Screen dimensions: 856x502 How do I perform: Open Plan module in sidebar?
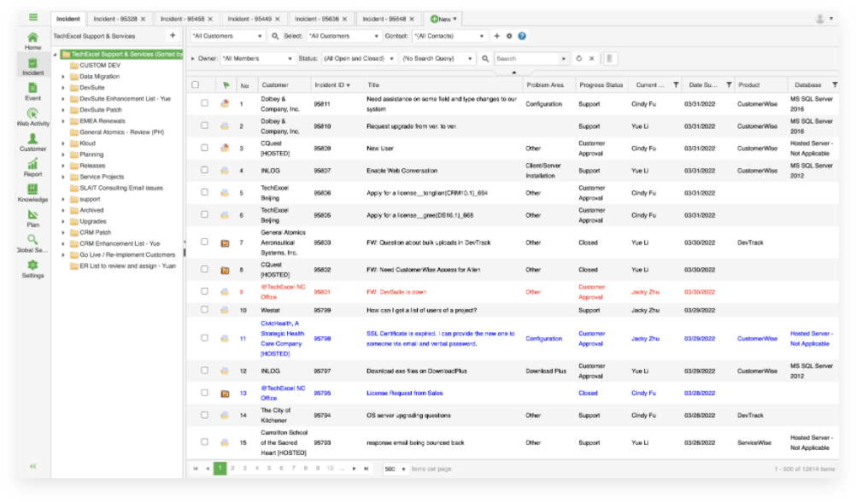pos(32,219)
